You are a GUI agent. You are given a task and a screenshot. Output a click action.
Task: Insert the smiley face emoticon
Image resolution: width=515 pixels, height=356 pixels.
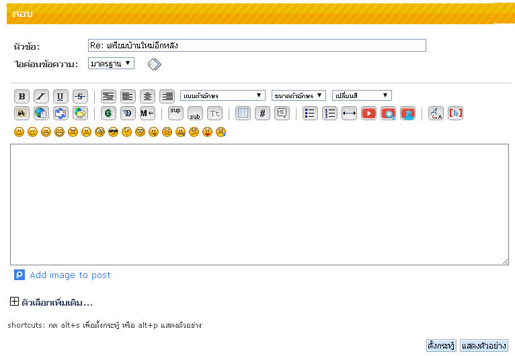(19, 132)
